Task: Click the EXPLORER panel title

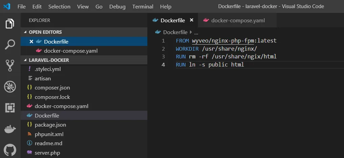Action: (x=40, y=20)
